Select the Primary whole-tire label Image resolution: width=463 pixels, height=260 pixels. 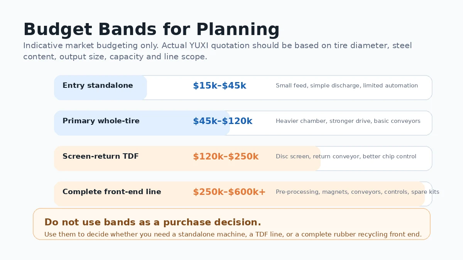pyautogui.click(x=101, y=121)
